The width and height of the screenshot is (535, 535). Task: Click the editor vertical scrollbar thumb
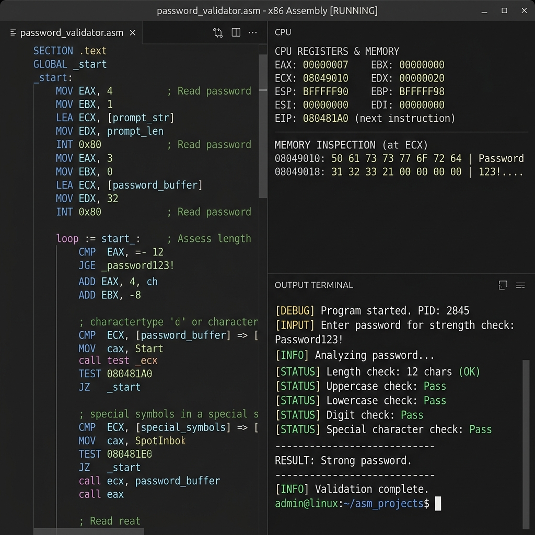tap(263, 126)
